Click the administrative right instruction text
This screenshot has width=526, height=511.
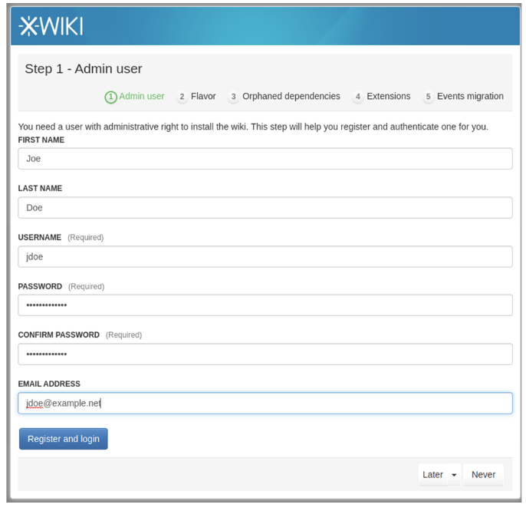click(x=253, y=127)
